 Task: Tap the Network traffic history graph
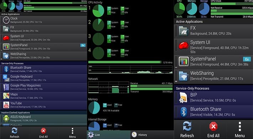[109, 87]
